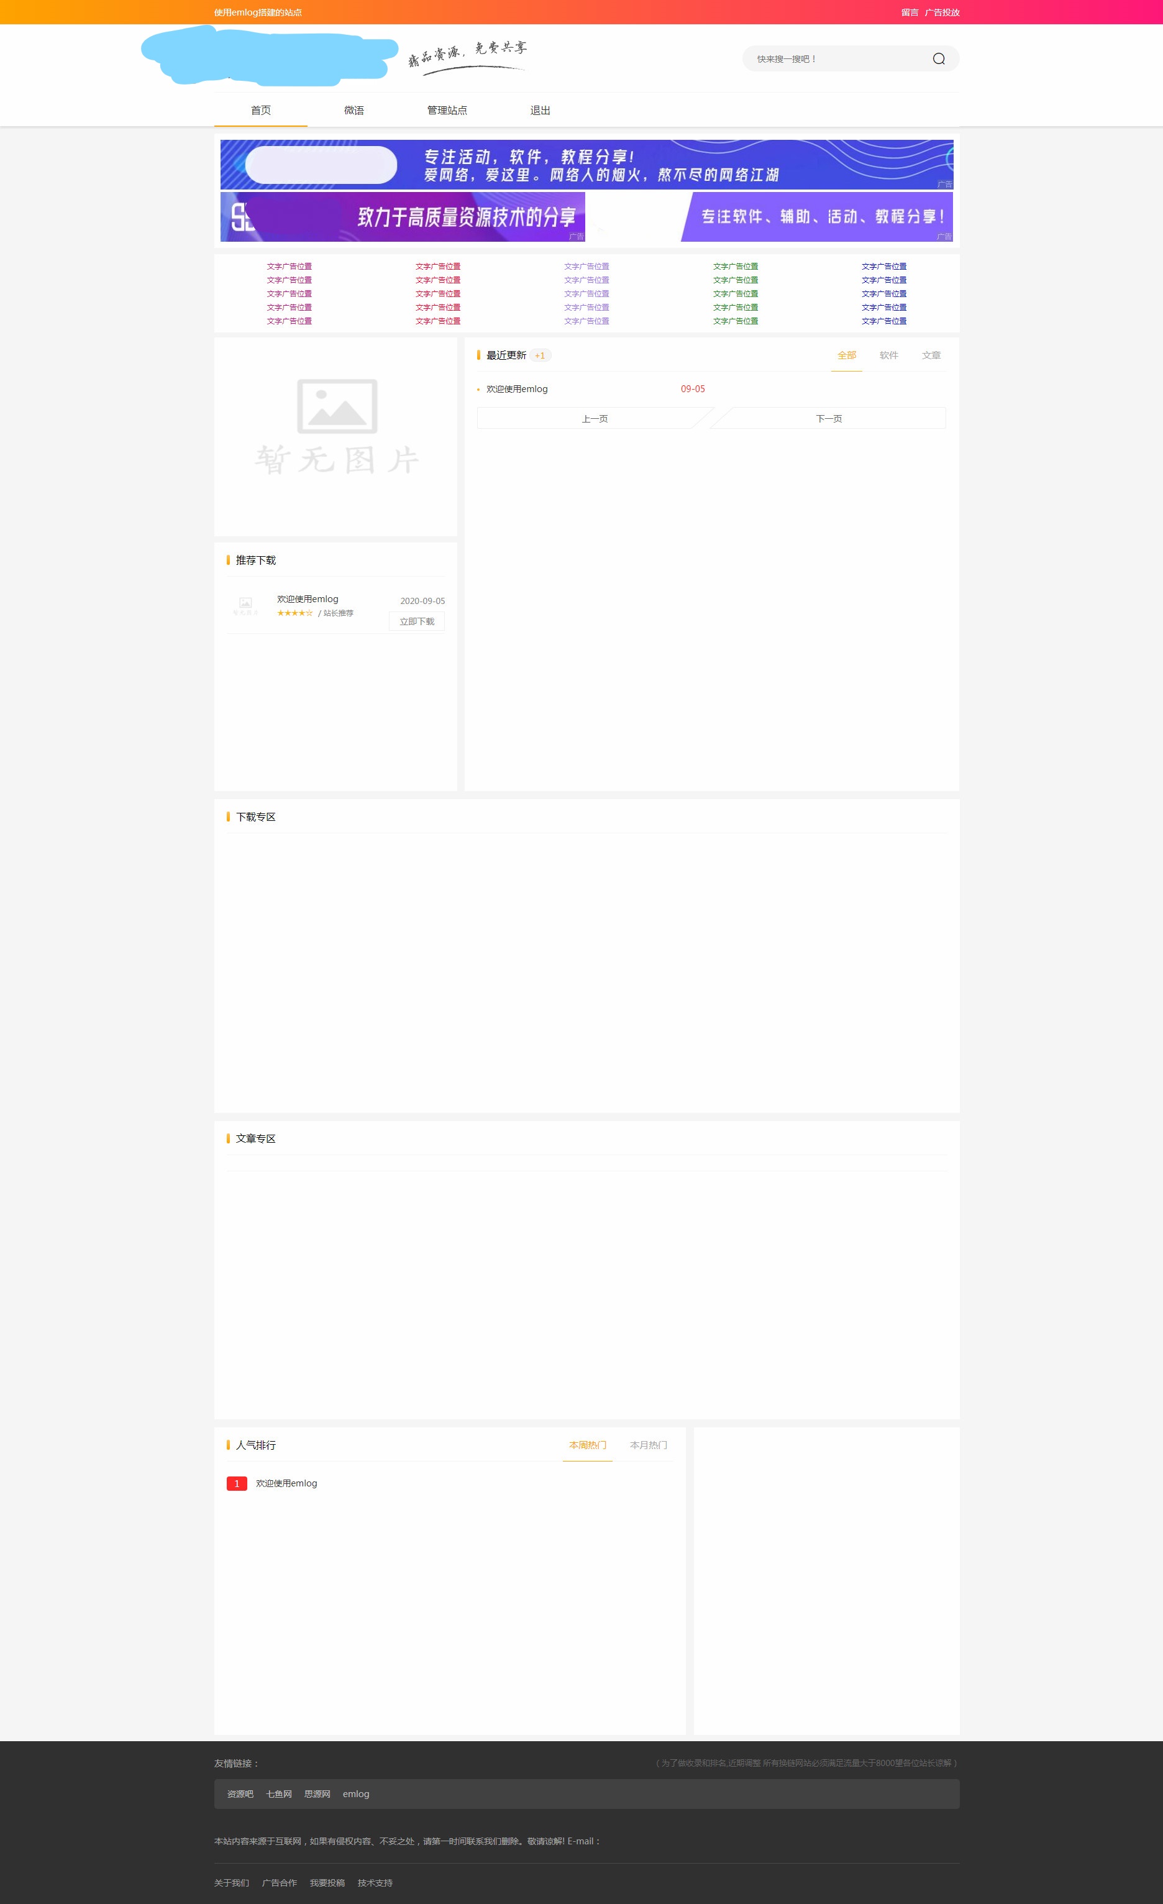Click the red number 1 rank badge

click(237, 1483)
